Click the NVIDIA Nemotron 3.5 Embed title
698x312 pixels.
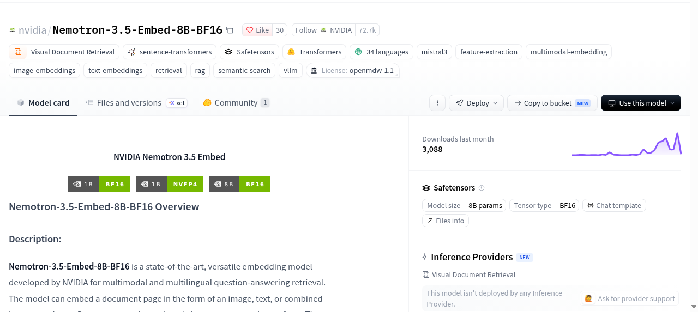click(169, 157)
